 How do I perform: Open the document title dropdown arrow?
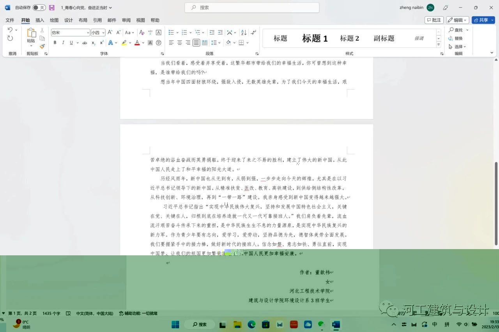pos(110,8)
